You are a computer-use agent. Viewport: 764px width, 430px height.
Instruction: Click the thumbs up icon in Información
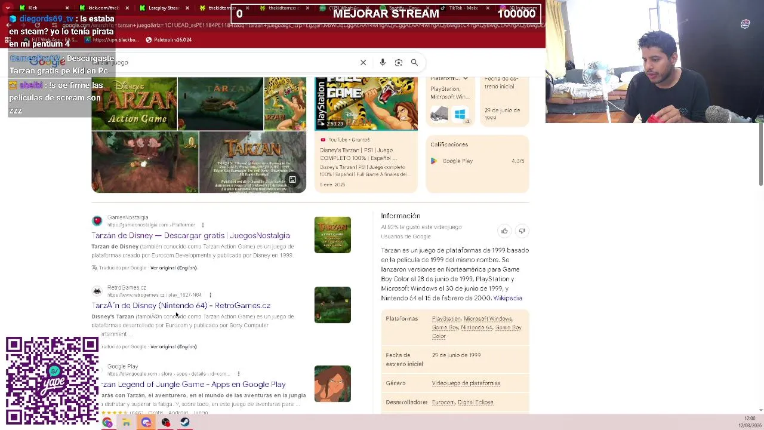click(504, 231)
